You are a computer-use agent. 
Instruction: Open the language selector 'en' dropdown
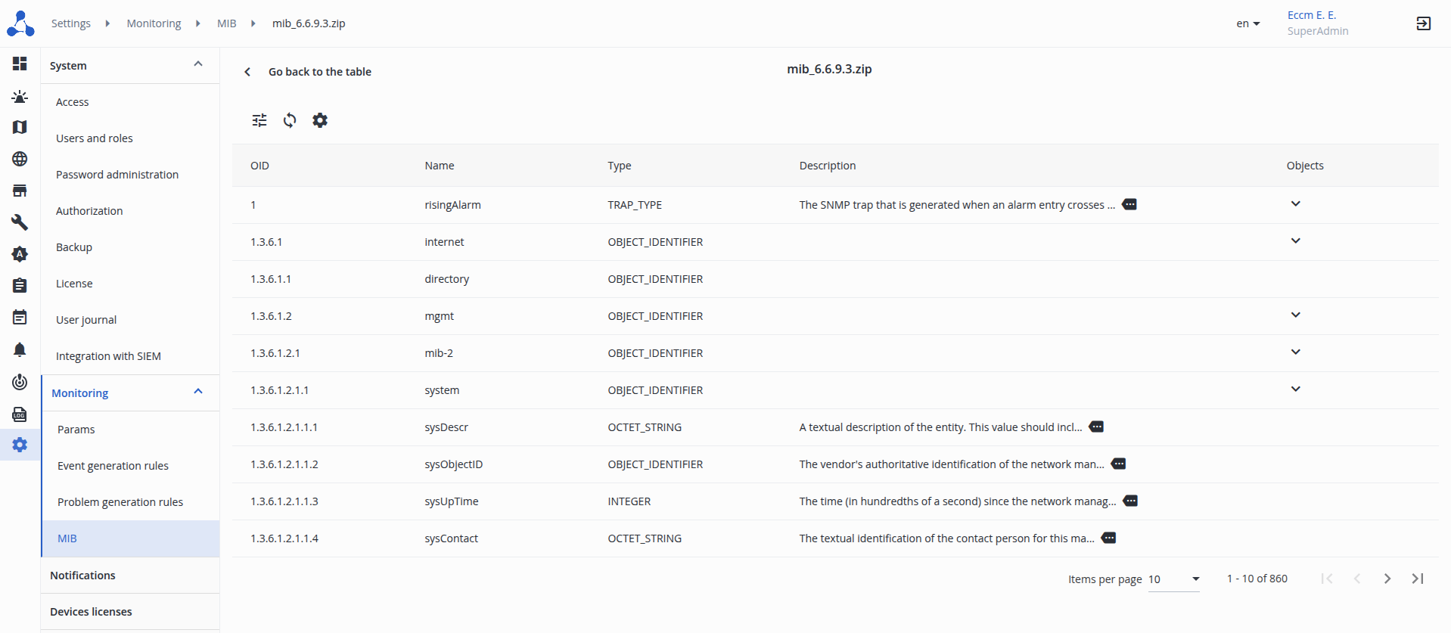1247,23
